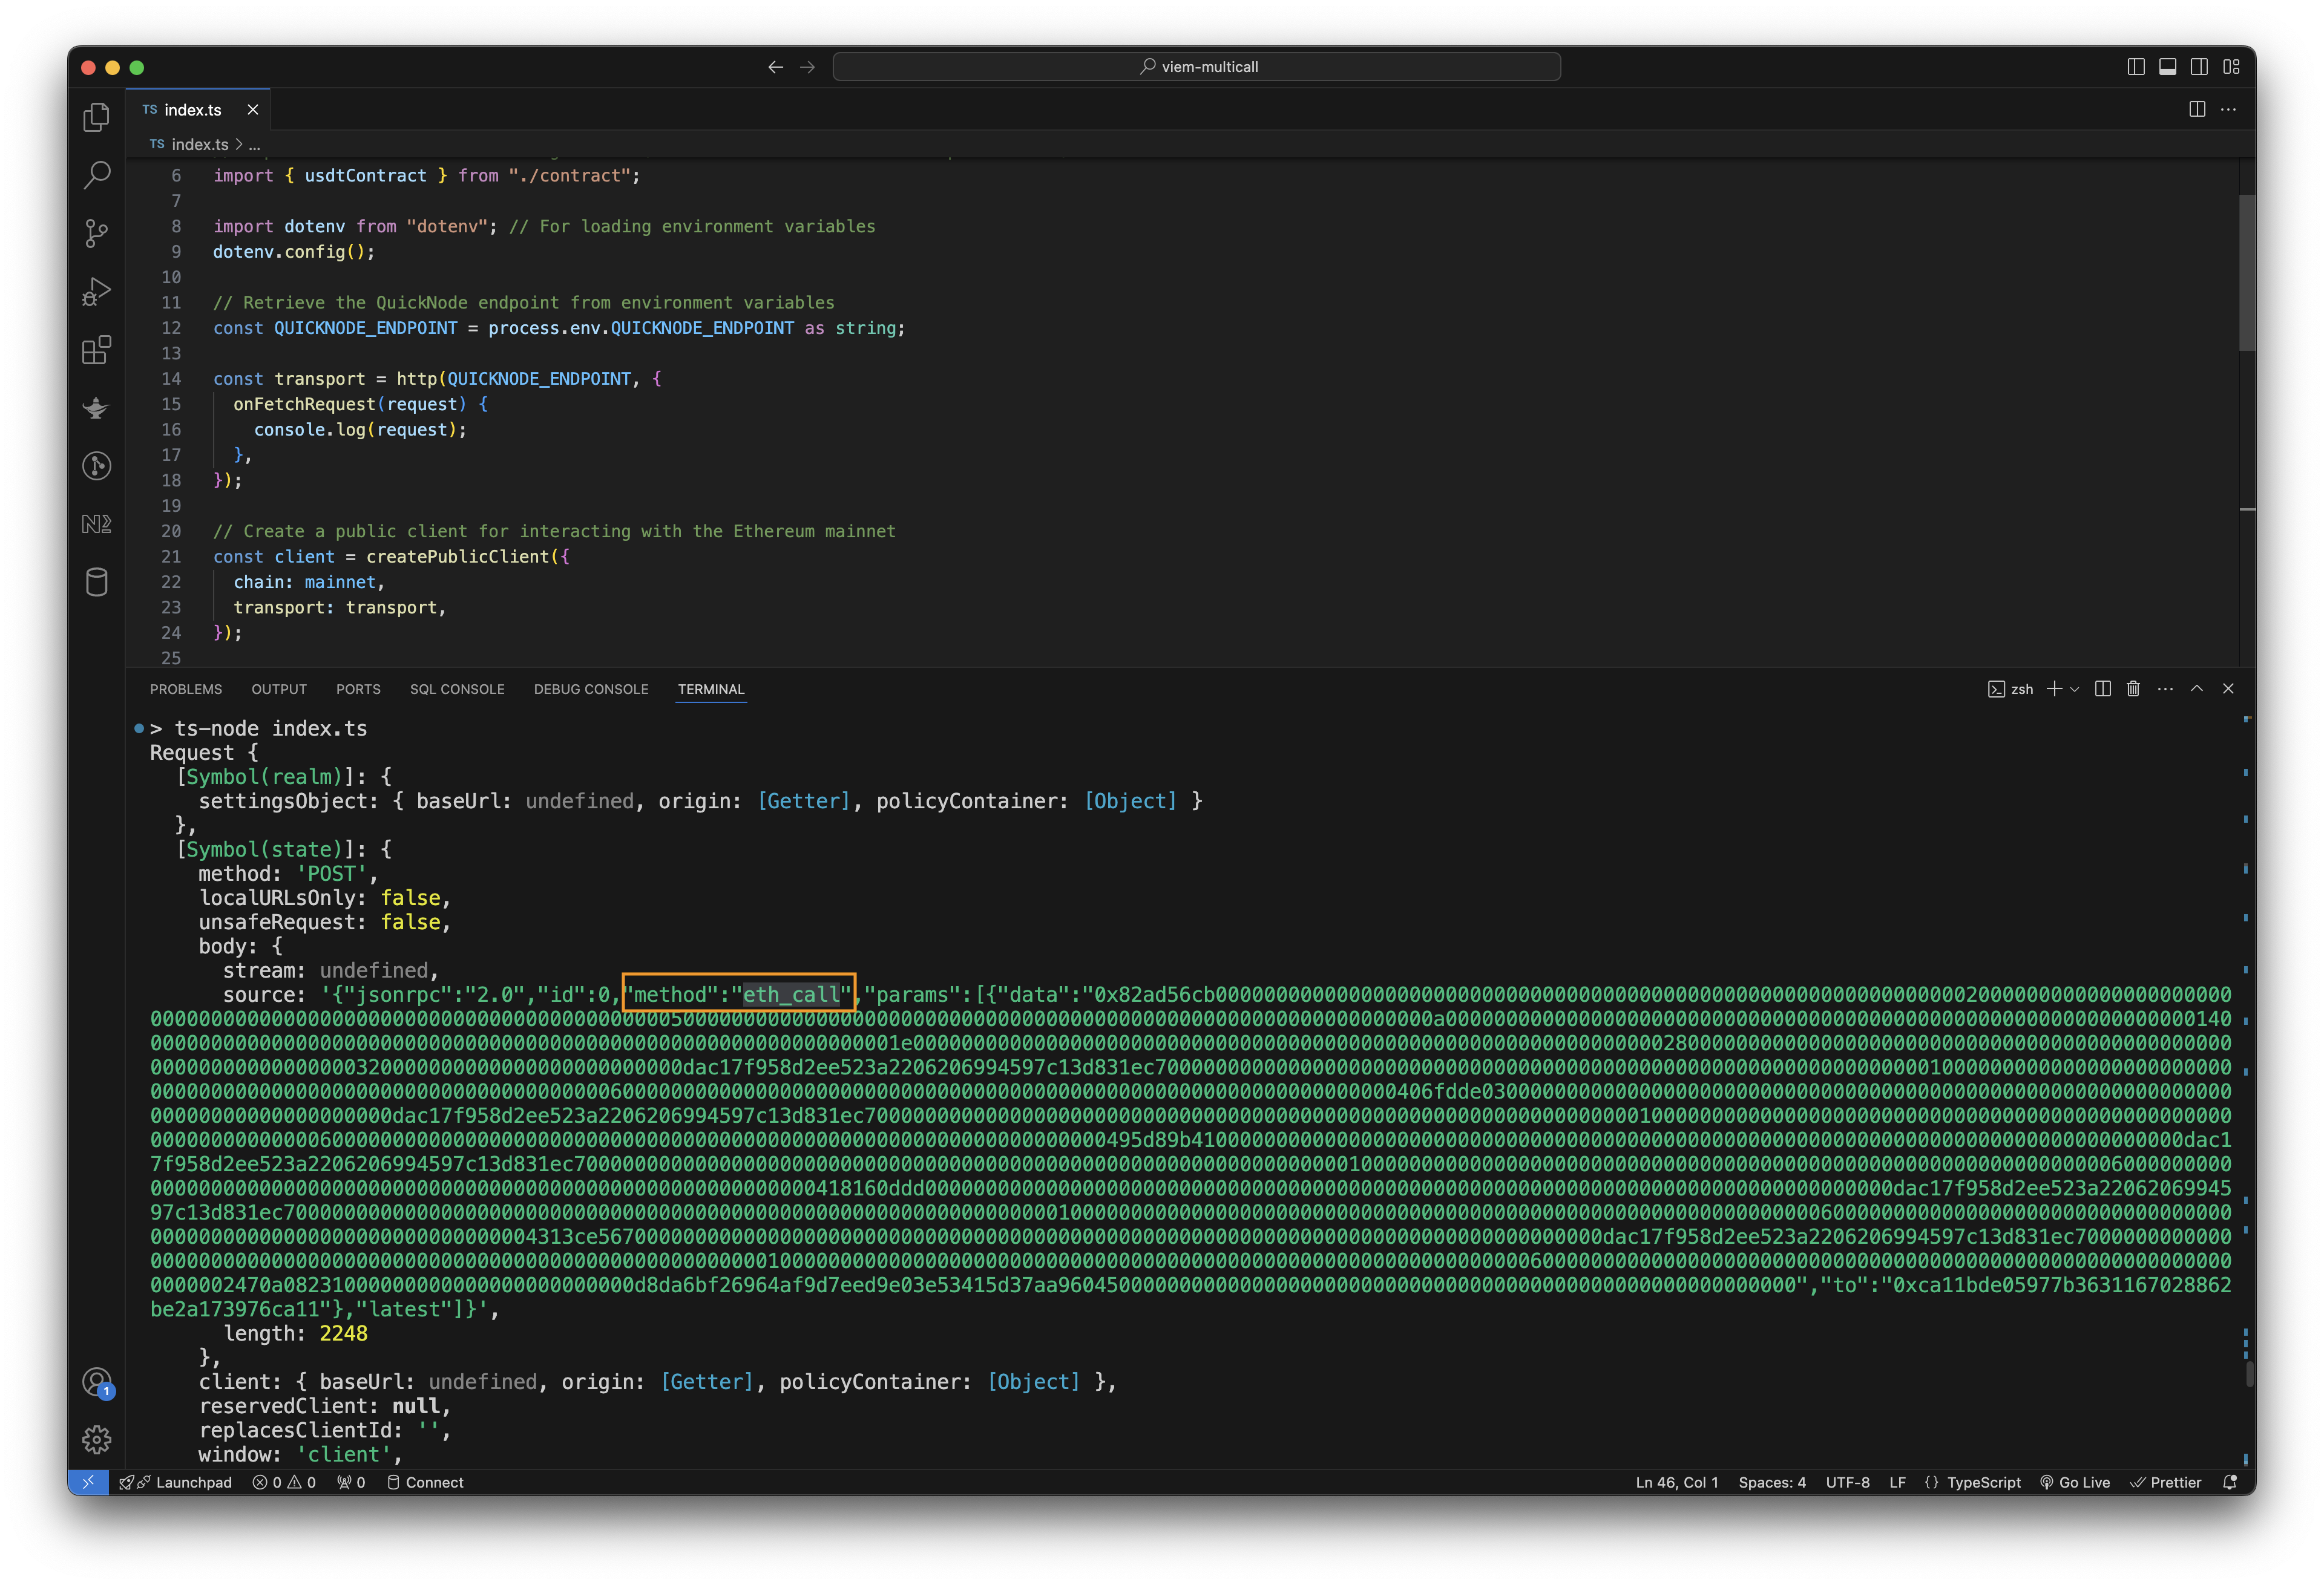Screen dimensions: 2324x1585
Task: Click line number 14 in gutter
Action: click(171, 379)
